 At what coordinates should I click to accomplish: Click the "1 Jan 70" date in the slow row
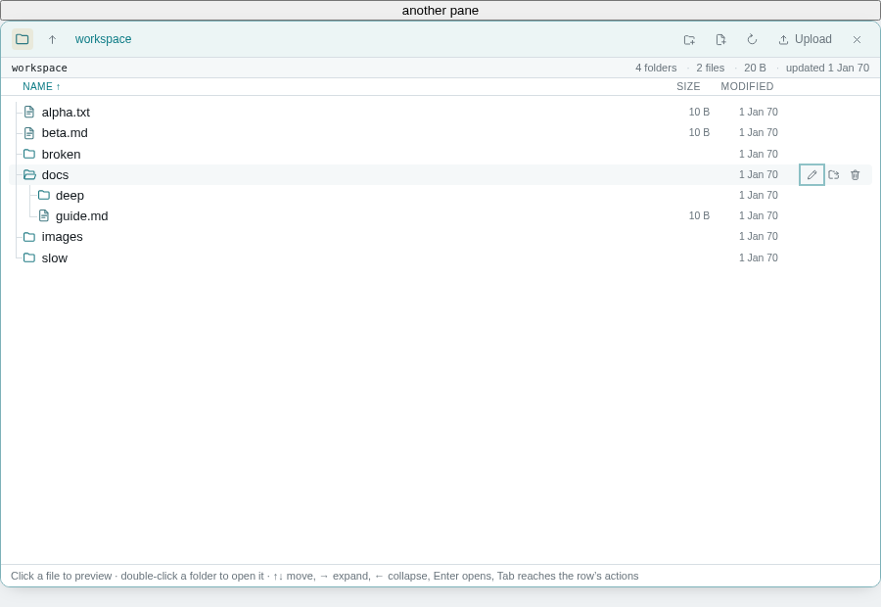click(x=759, y=258)
